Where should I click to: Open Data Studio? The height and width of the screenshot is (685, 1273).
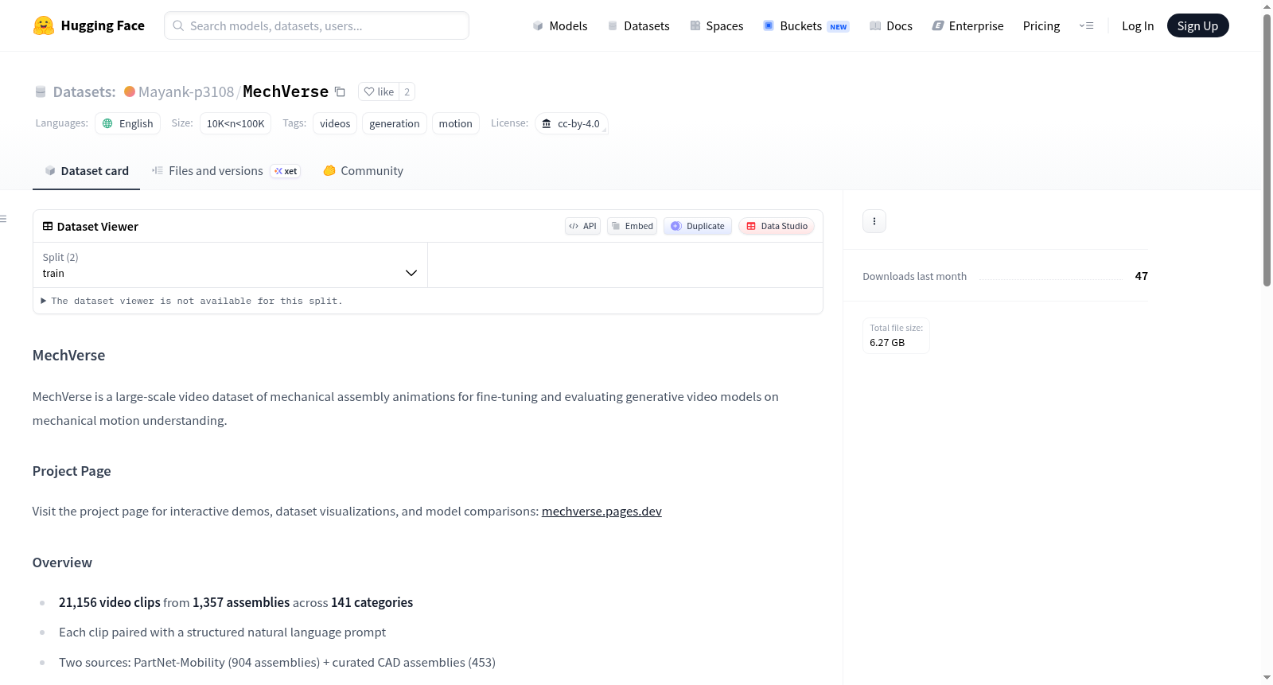[777, 226]
